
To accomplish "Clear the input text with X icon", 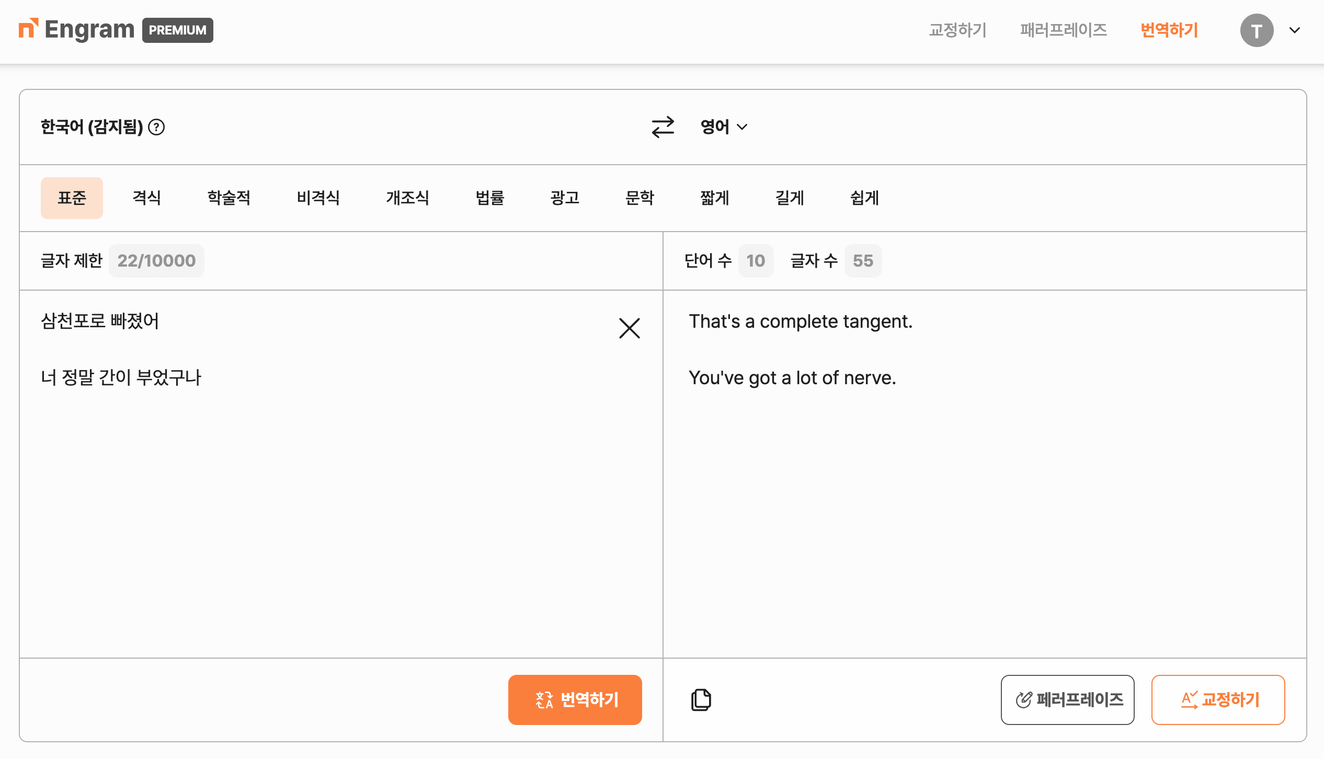I will point(629,328).
